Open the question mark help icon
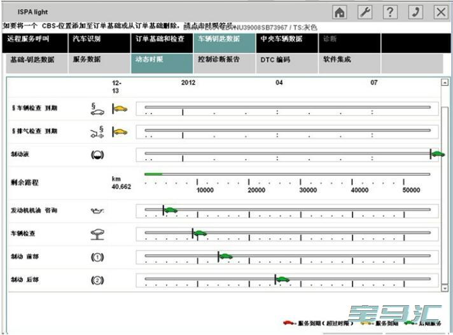Viewport: 453px width, 335px height. coord(390,12)
